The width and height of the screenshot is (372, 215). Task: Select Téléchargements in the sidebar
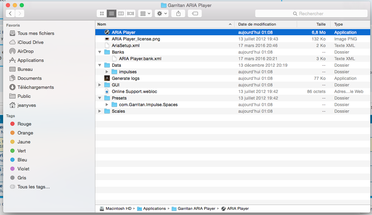coord(36,87)
